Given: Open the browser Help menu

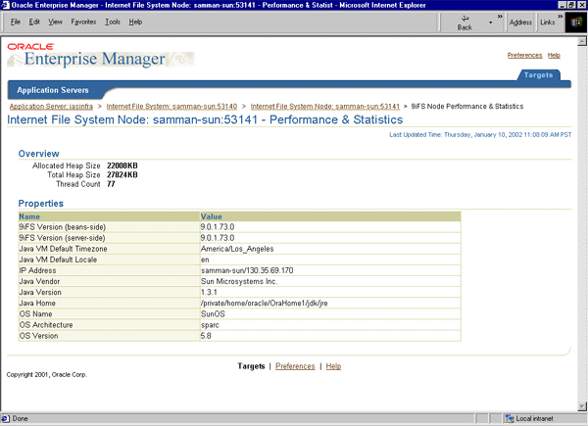Looking at the screenshot, I should click(x=135, y=23).
